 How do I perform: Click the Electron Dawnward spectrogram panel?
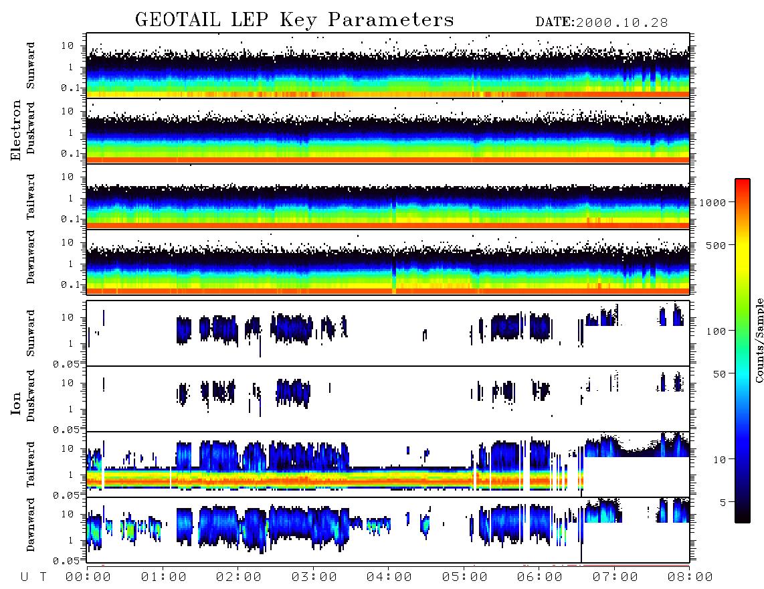[388, 262]
